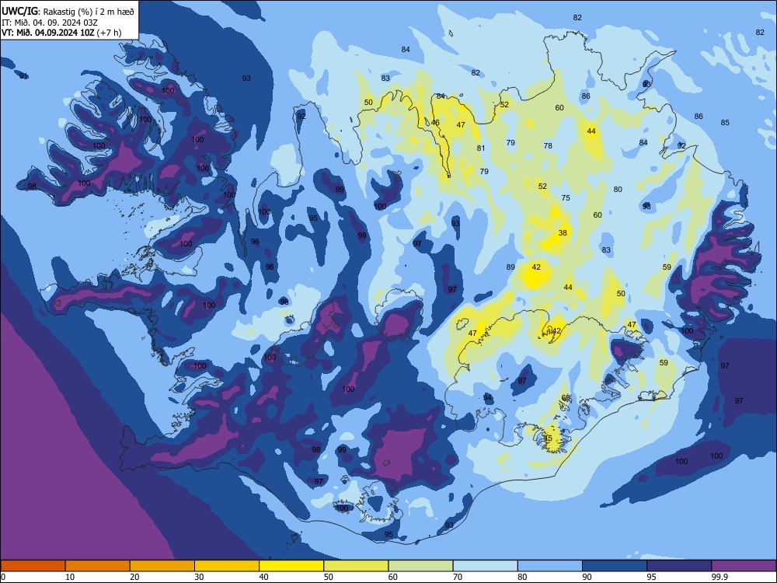Click the '80' humidity value on the map
The width and height of the screenshot is (777, 583).
pyautogui.click(x=618, y=190)
